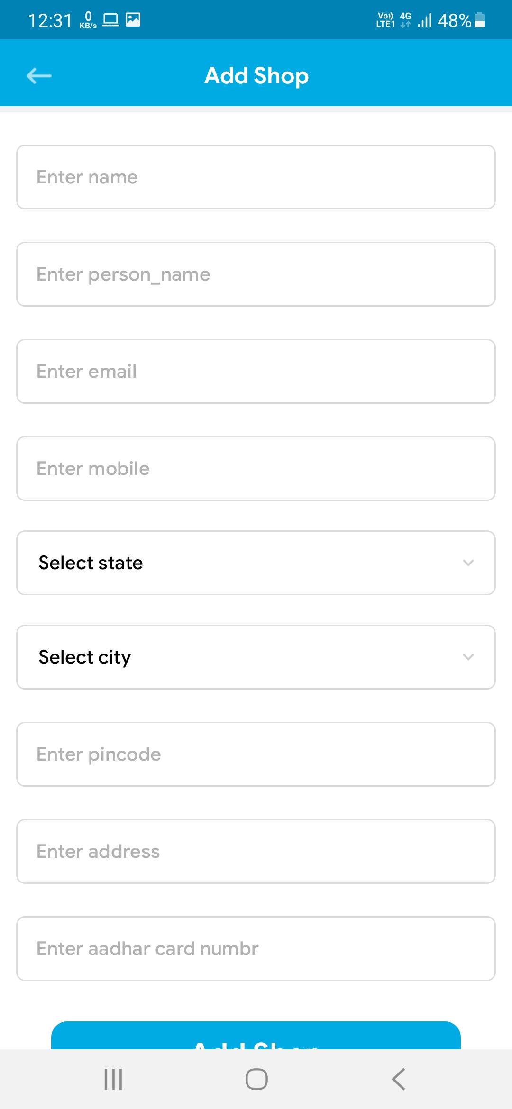
Task: Focus the Enter person_name field
Action: (x=256, y=274)
